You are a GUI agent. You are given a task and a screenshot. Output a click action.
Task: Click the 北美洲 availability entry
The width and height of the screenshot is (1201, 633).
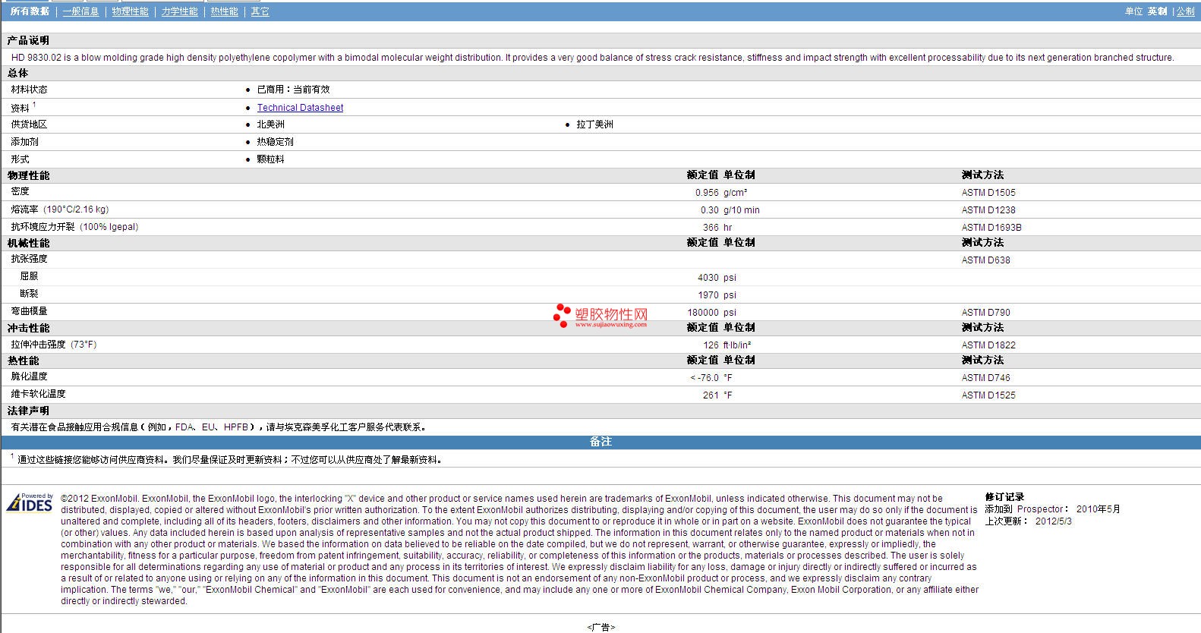point(270,124)
